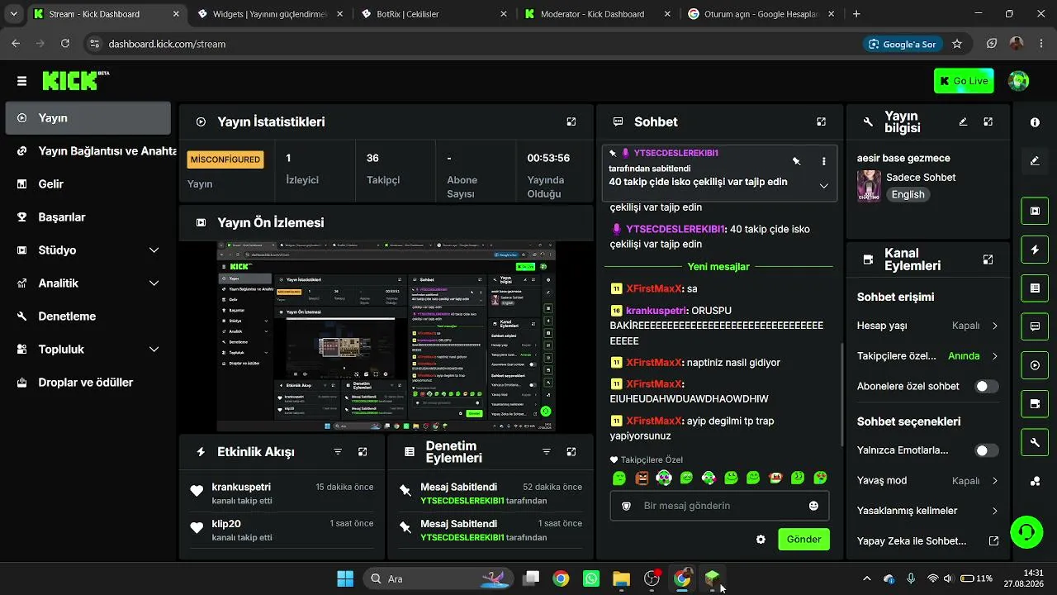Open the Yasaklanmış kelimeler setting

pyautogui.click(x=928, y=511)
